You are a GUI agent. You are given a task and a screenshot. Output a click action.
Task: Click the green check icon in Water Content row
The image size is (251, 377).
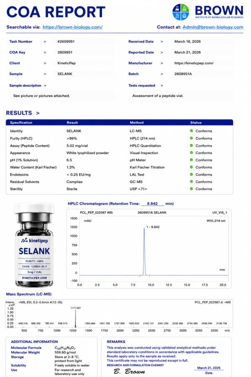(192, 167)
